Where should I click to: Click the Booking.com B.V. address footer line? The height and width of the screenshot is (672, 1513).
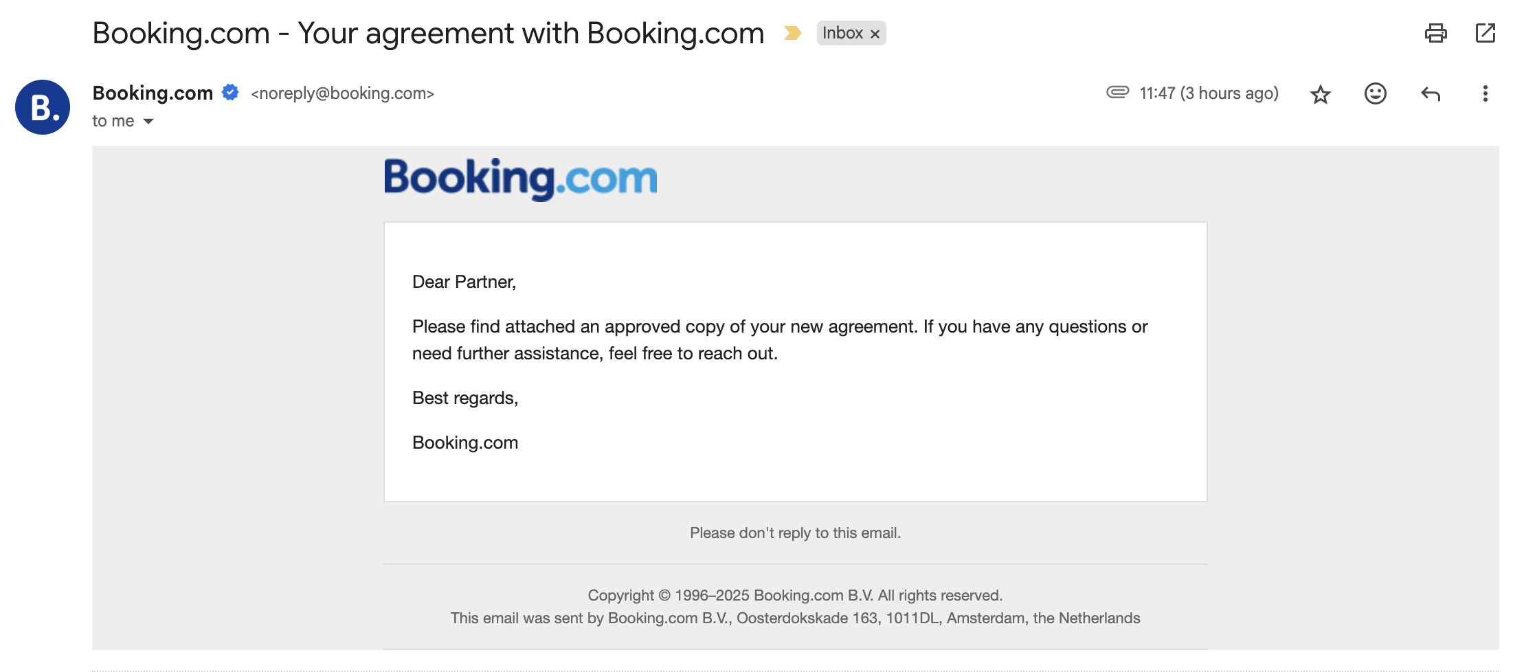click(795, 618)
